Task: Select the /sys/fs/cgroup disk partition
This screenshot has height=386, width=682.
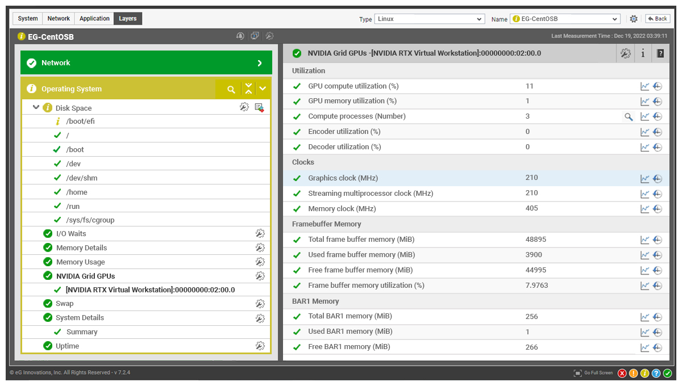Action: tap(90, 220)
